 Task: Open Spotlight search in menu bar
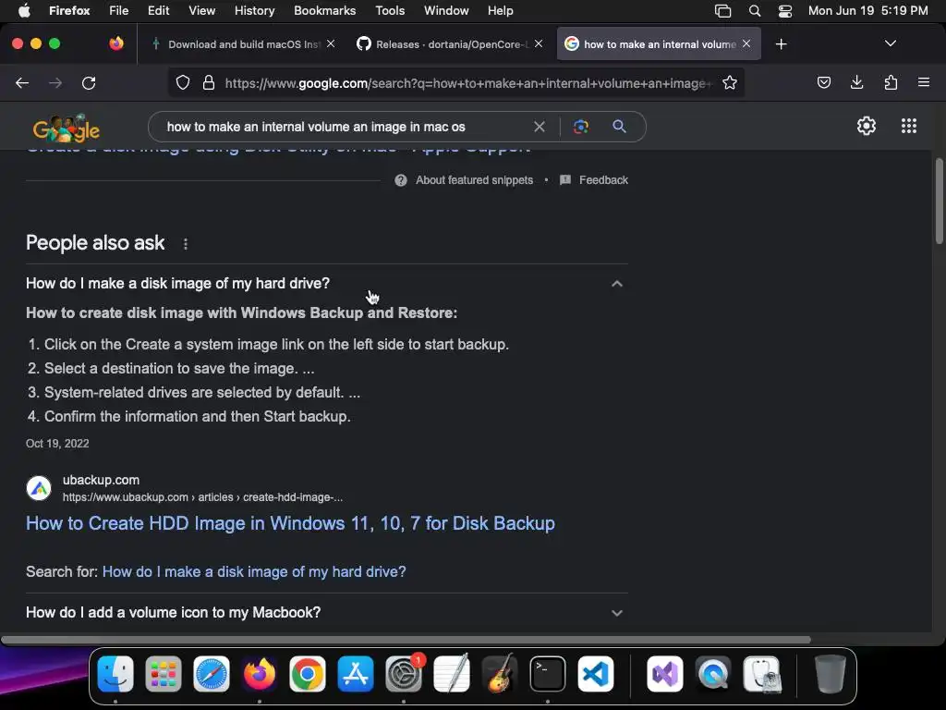754,11
